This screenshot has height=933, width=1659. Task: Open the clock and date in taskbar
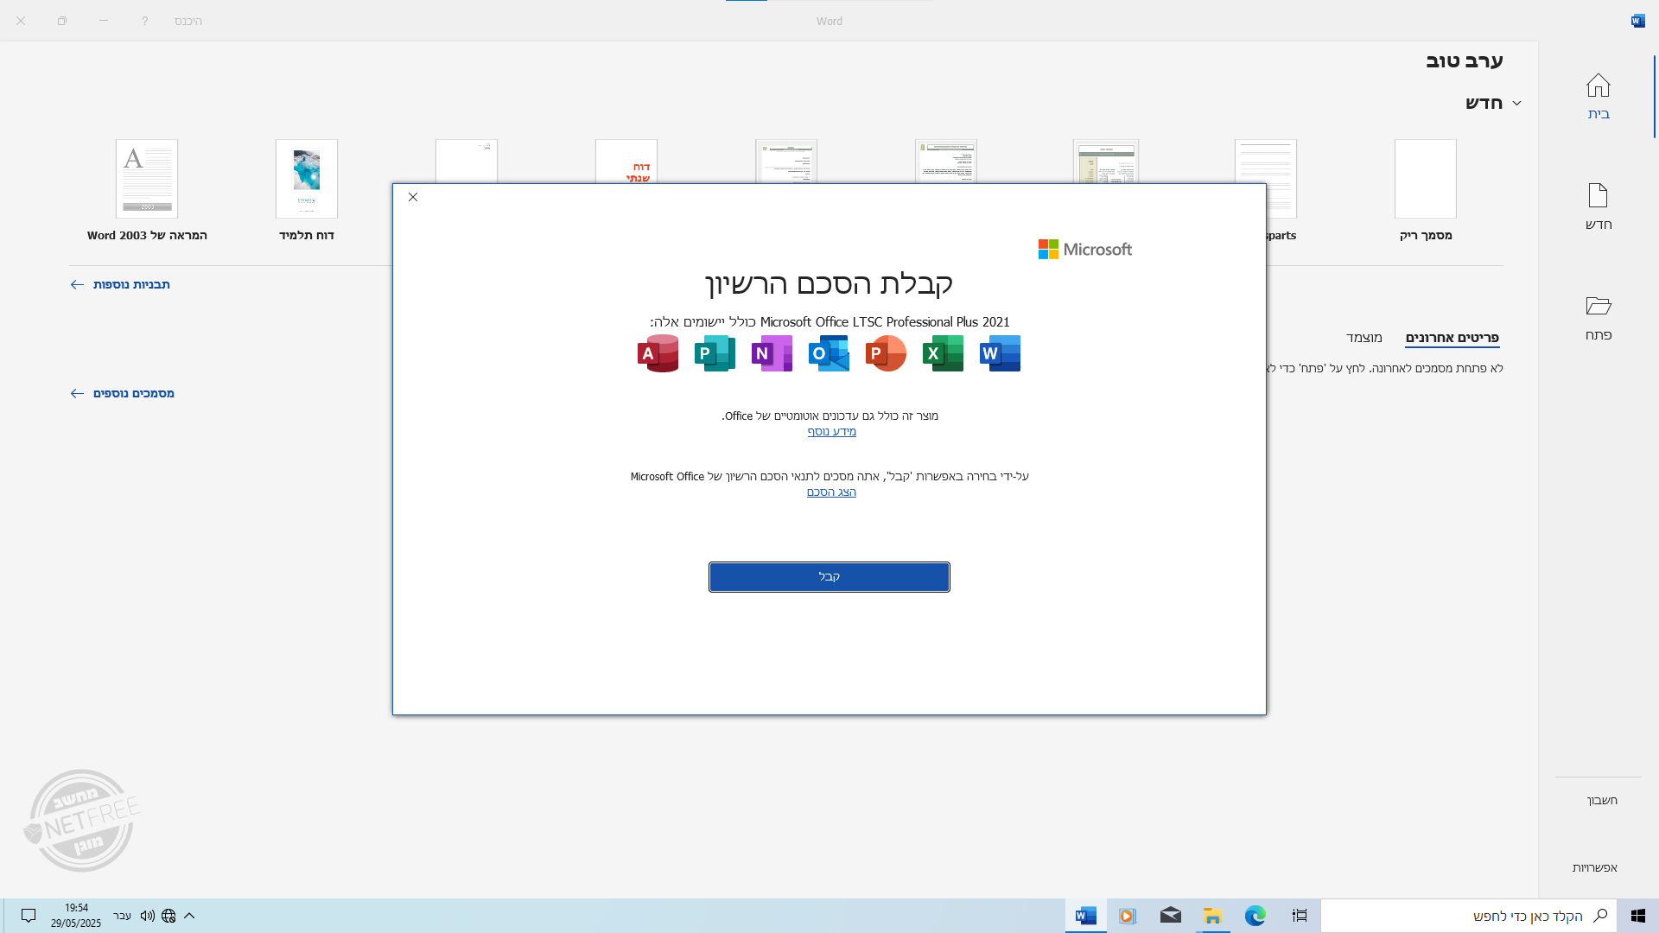(76, 916)
